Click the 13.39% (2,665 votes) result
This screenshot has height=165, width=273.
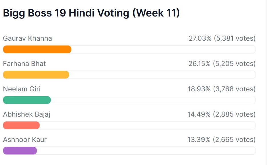pos(221,140)
